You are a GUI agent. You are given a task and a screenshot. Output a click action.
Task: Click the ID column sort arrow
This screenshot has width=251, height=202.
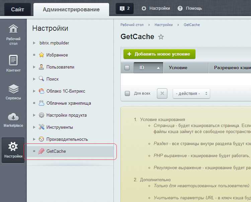click(x=158, y=68)
